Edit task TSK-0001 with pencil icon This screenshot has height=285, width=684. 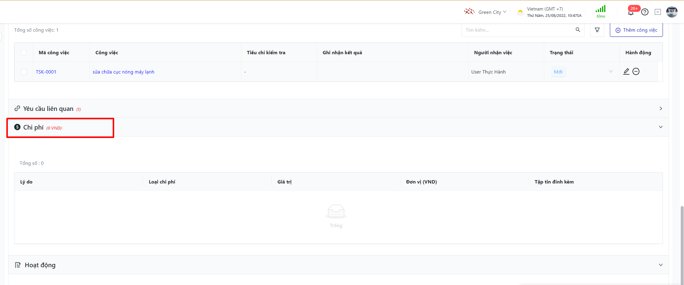626,71
